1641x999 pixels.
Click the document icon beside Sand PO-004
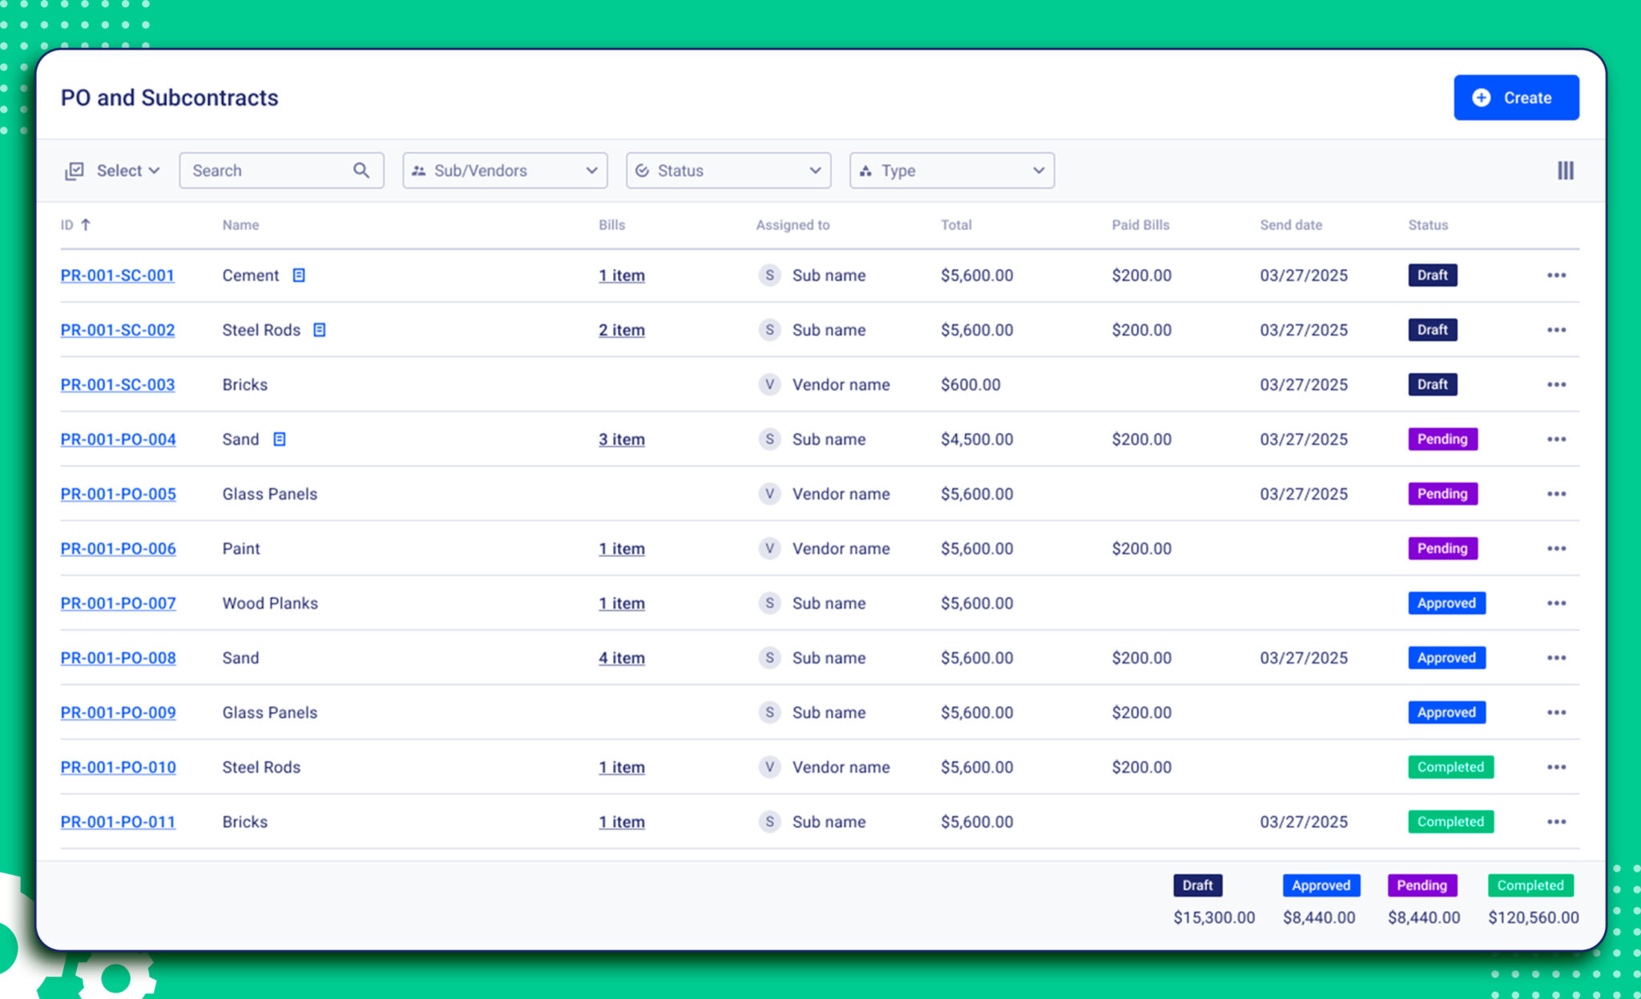tap(279, 439)
